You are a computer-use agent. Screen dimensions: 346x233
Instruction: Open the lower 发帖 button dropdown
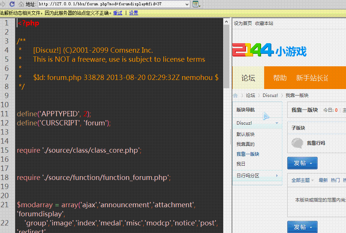pyautogui.click(x=311, y=227)
